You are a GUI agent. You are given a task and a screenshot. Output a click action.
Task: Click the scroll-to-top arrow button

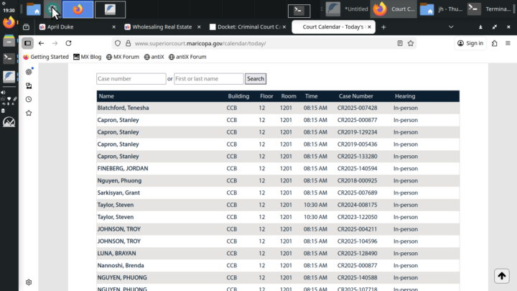point(501,276)
